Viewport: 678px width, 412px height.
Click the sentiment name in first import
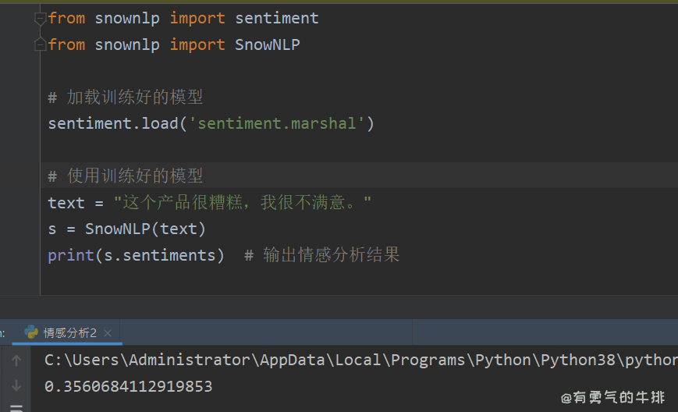click(x=276, y=18)
